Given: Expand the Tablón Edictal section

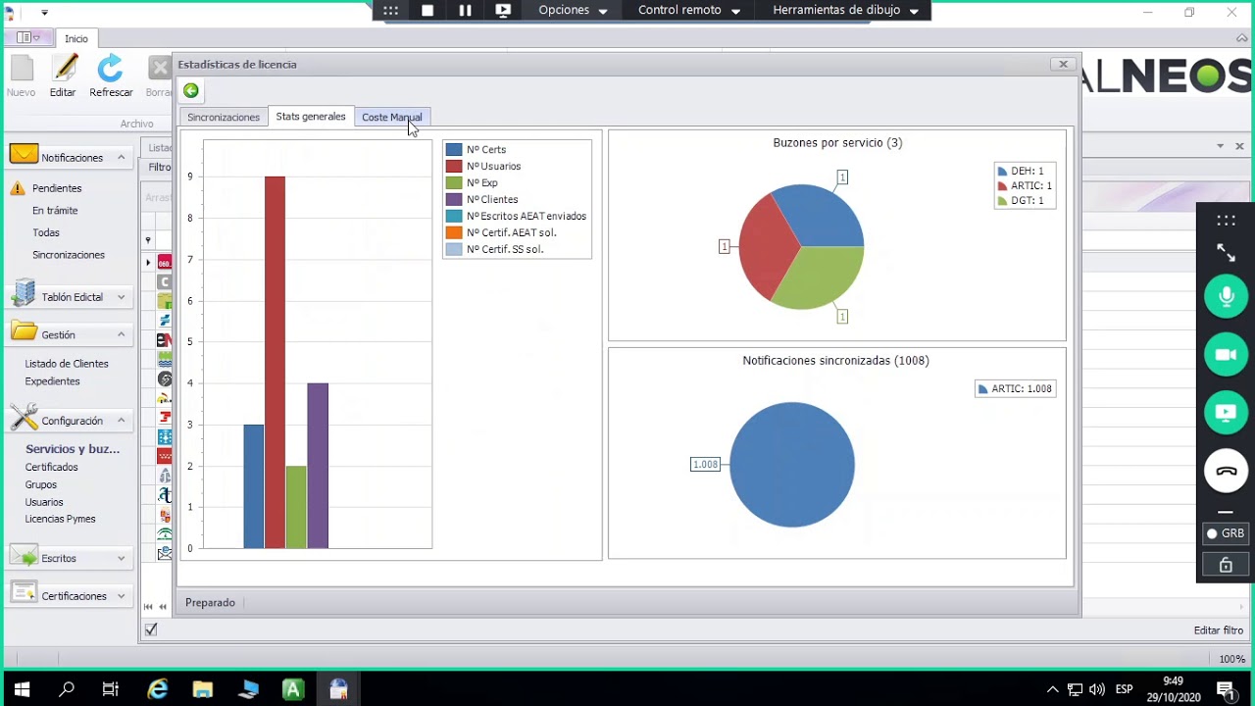Looking at the screenshot, I should (121, 296).
